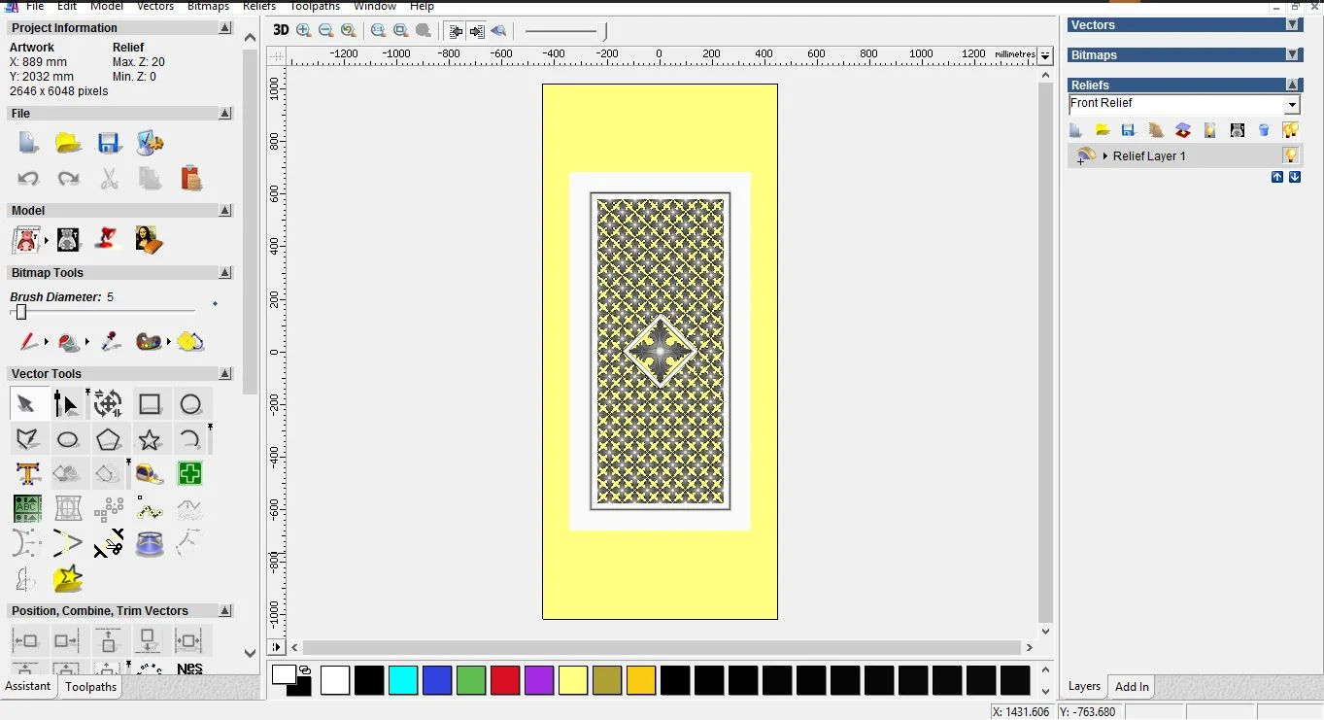The image size is (1324, 720).
Task: Pick the bitmap color picker dropper tool
Action: coord(111,342)
